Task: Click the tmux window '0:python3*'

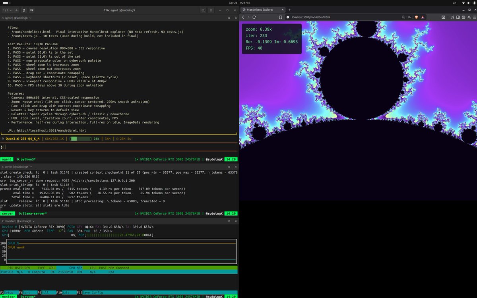Action: (x=26, y=159)
